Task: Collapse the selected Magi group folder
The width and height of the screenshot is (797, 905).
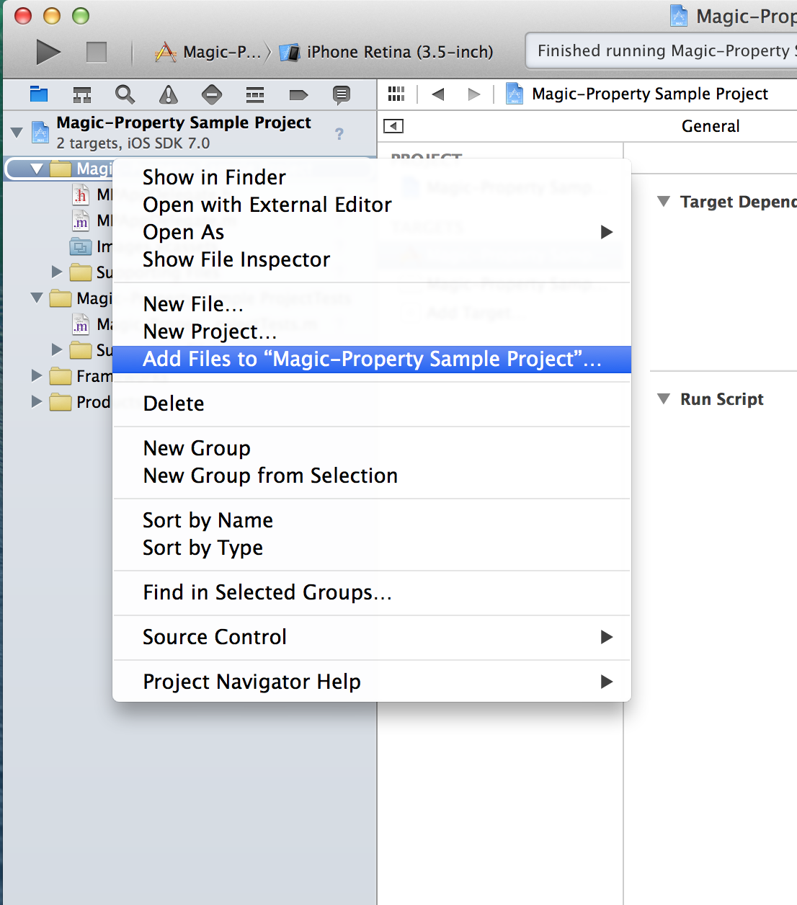Action: click(37, 169)
